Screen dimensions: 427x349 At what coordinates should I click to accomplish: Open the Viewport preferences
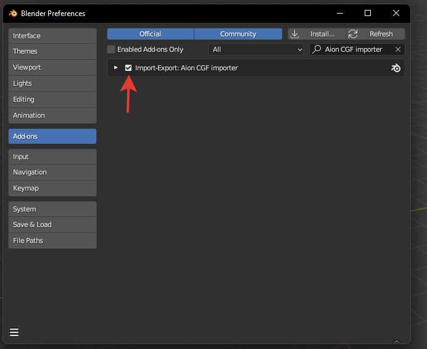(52, 67)
